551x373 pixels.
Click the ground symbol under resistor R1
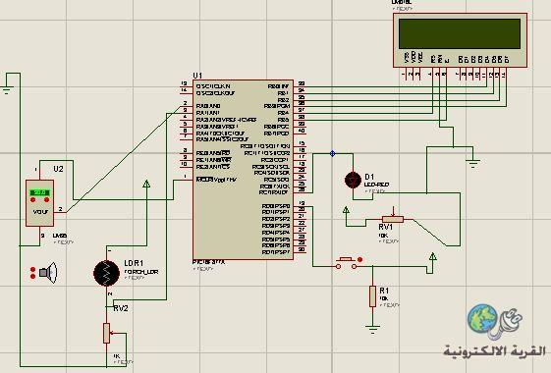[x=372, y=330]
